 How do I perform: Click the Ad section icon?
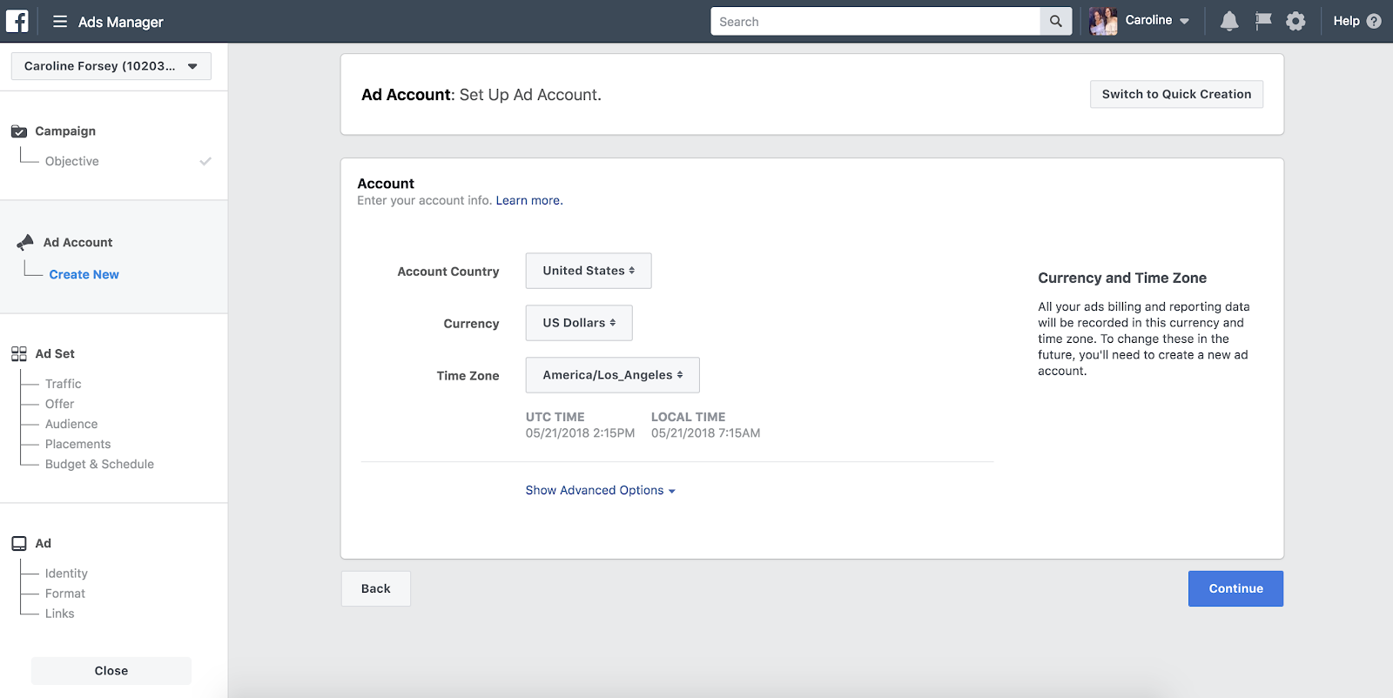pyautogui.click(x=19, y=543)
